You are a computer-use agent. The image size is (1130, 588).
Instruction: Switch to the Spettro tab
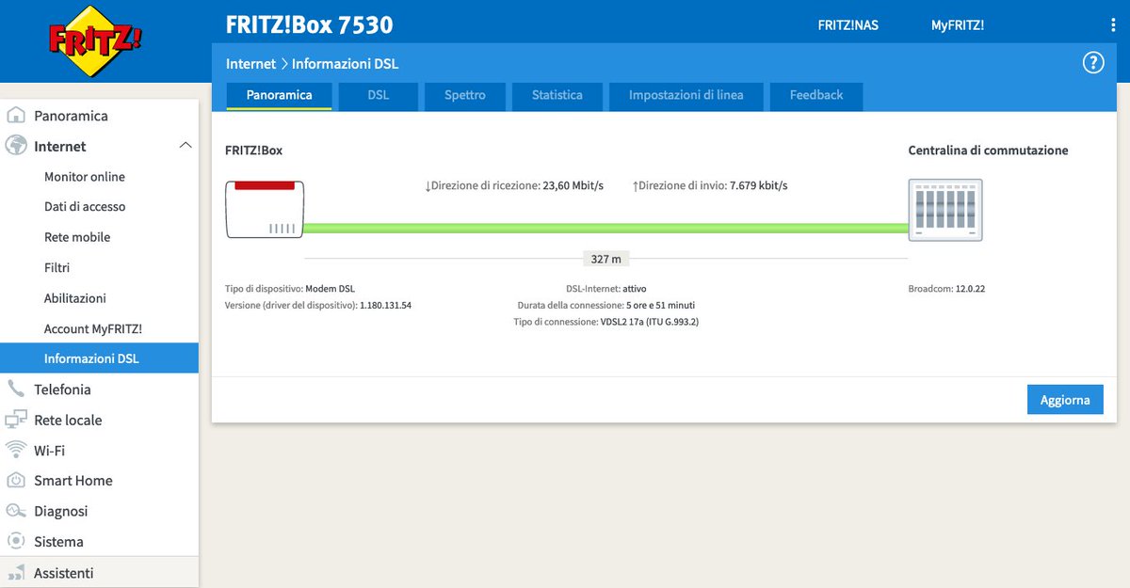tap(465, 95)
